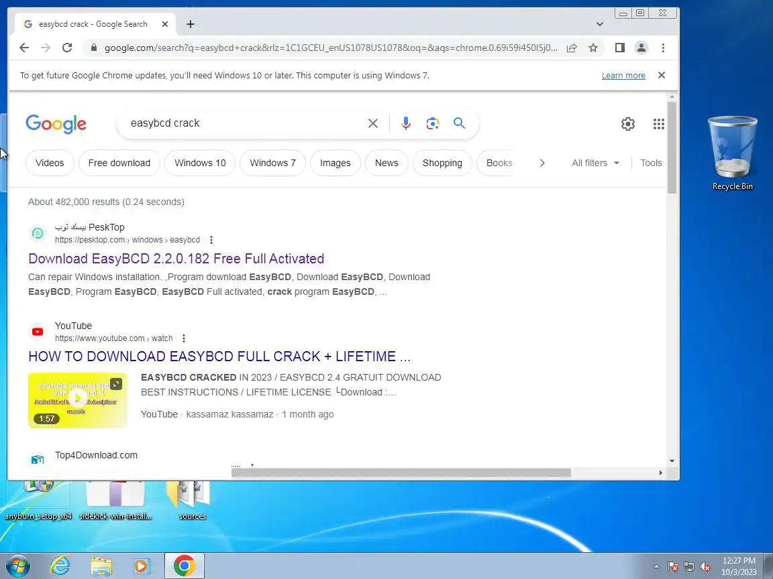This screenshot has width=773, height=579.
Task: Launch Internet Explorer from taskbar
Action: (60, 566)
